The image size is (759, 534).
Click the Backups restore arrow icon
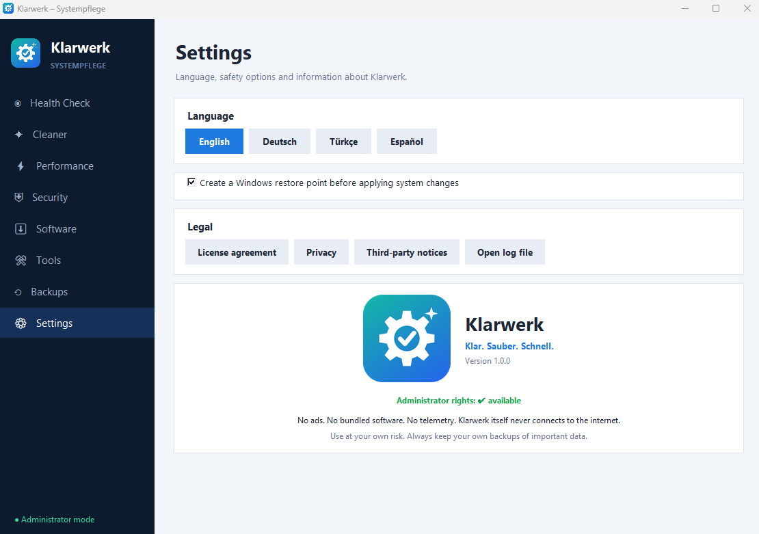18,292
